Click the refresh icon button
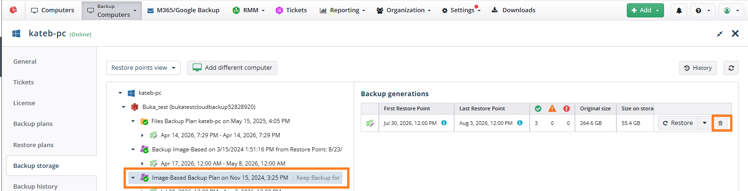The width and height of the screenshot is (748, 191). 731,68
